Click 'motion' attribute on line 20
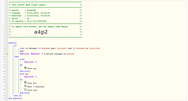The height and width of the screenshot is (101, 188). [50, 54]
